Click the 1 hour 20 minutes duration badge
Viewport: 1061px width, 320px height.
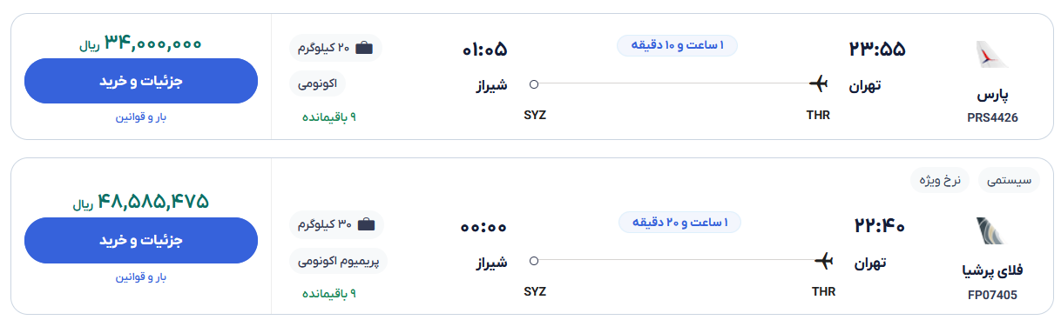[x=679, y=222]
